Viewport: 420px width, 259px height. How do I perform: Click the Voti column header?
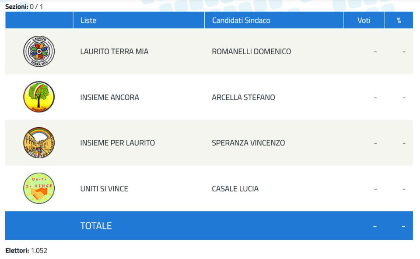[364, 20]
